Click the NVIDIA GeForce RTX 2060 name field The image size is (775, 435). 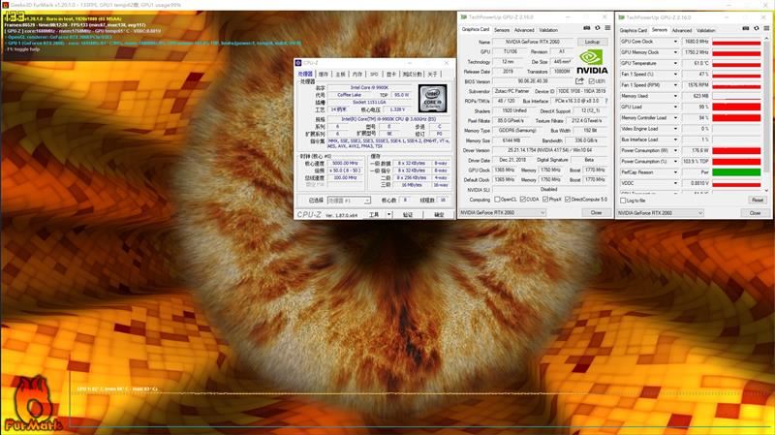(x=533, y=42)
